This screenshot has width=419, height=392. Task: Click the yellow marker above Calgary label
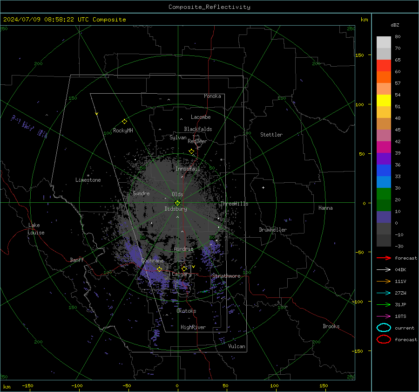(x=184, y=268)
